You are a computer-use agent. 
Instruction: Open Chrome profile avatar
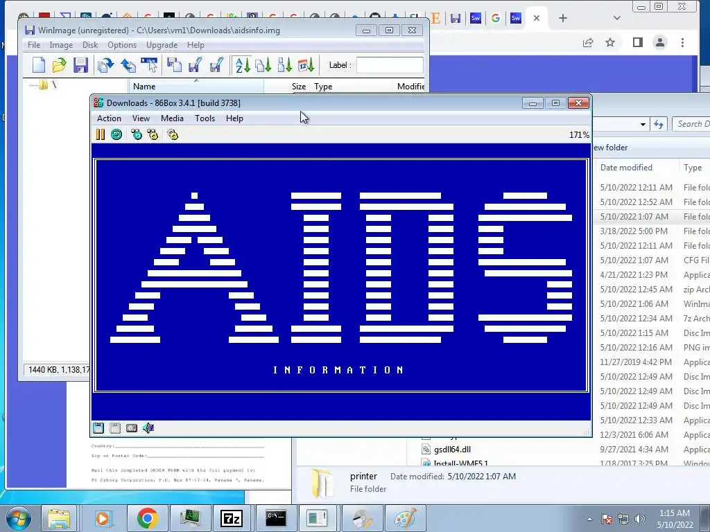660,42
